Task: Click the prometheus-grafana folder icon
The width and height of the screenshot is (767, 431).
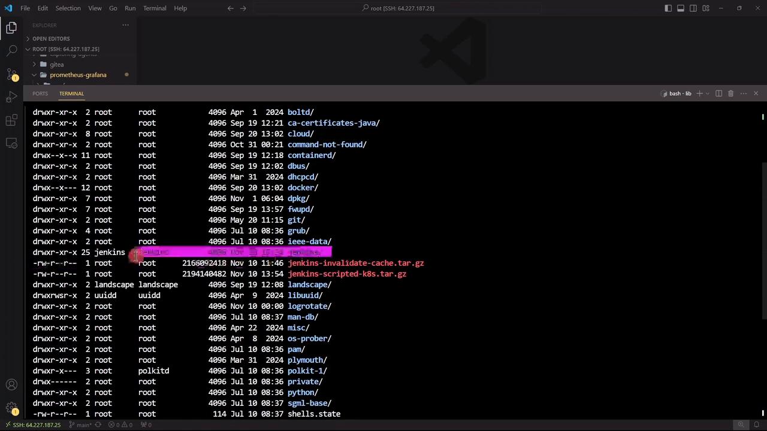Action: tap(43, 75)
